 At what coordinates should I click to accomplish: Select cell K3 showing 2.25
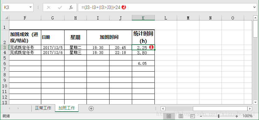click(x=143, y=47)
